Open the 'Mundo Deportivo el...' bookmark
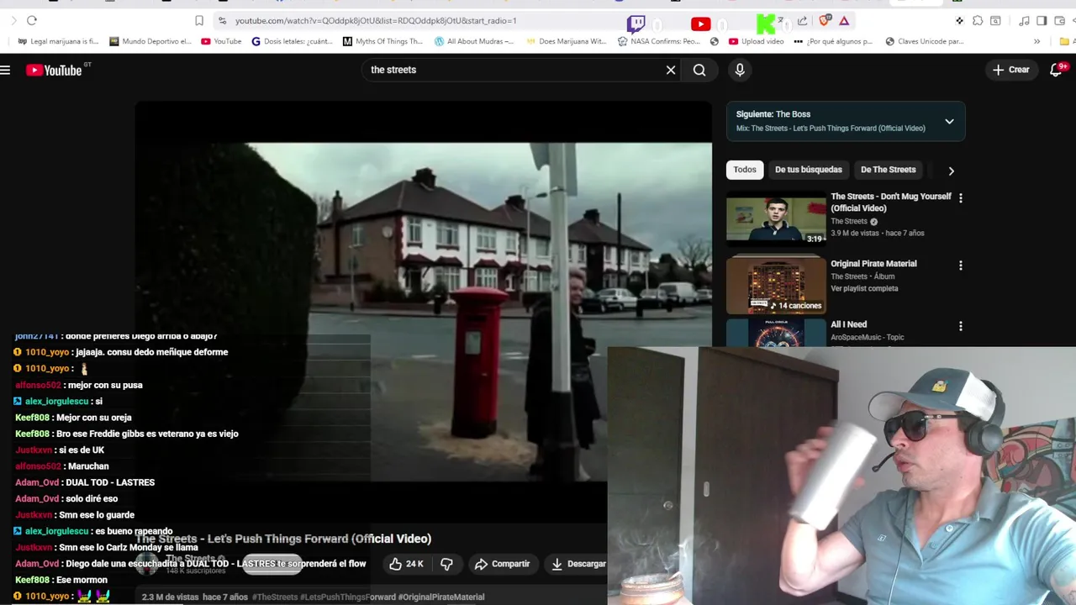 coord(150,41)
